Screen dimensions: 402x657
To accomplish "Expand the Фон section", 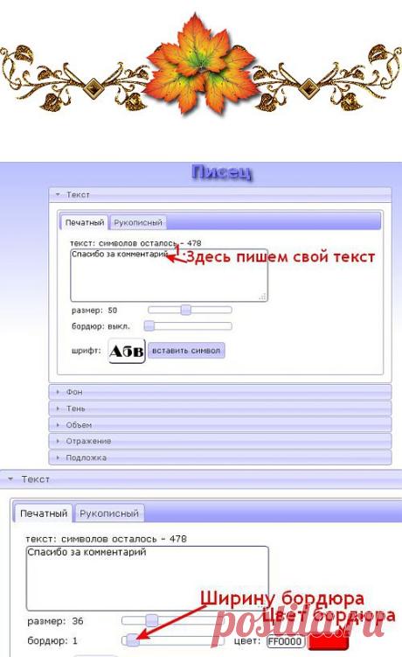I will [x=220, y=392].
